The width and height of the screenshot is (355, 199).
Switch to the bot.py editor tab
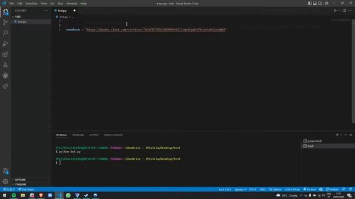62,11
